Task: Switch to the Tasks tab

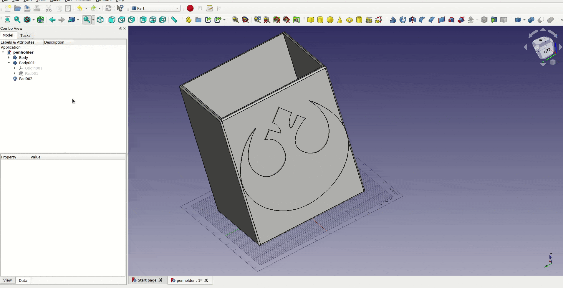Action: point(25,35)
